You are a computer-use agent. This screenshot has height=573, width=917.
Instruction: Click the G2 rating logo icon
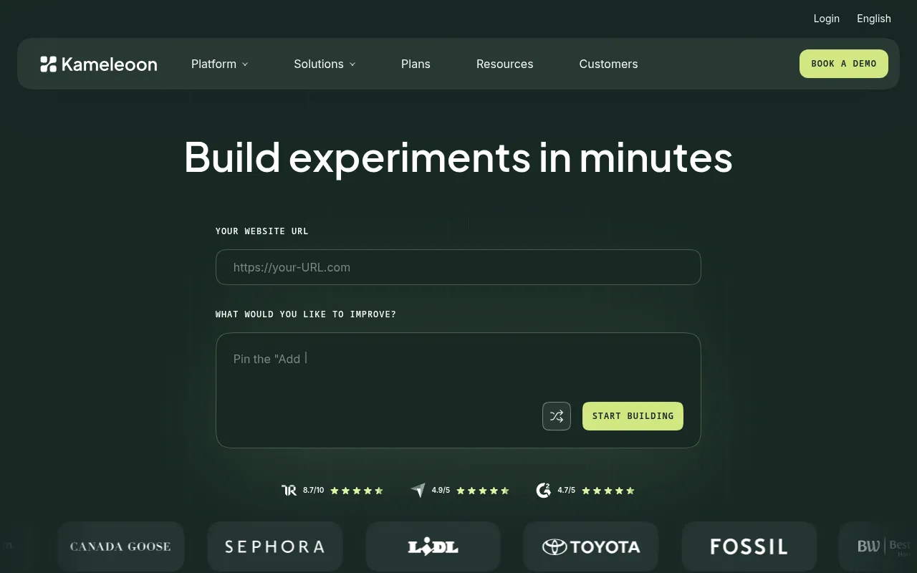click(x=544, y=491)
